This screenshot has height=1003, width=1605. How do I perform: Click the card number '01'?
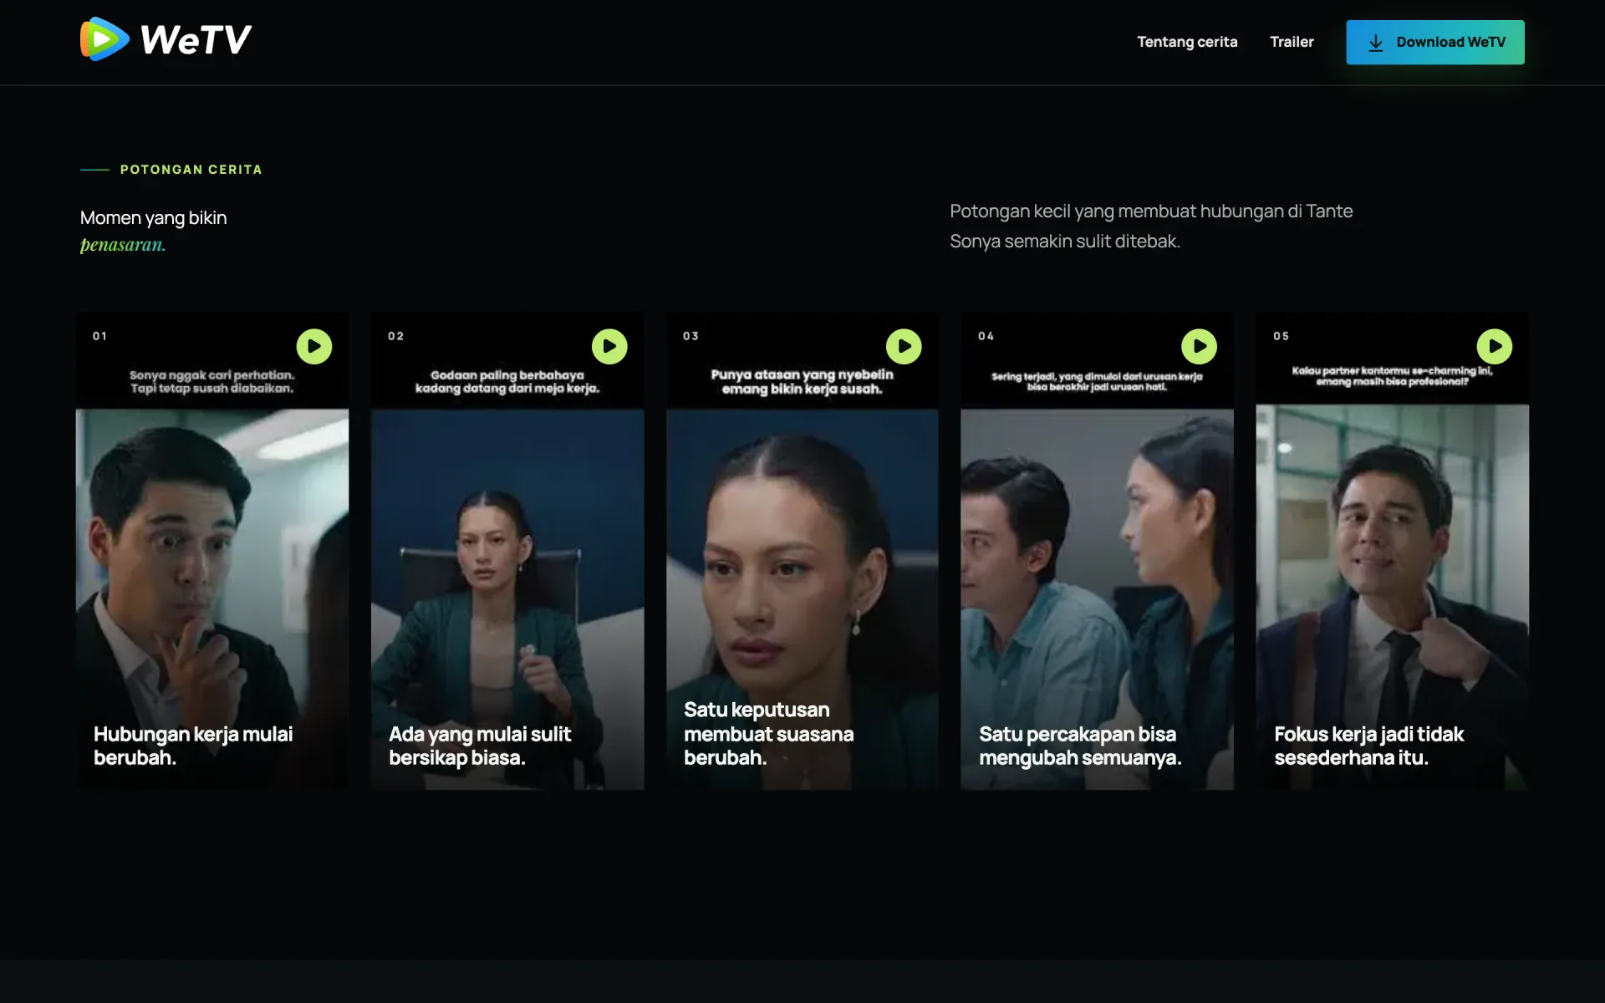99,336
